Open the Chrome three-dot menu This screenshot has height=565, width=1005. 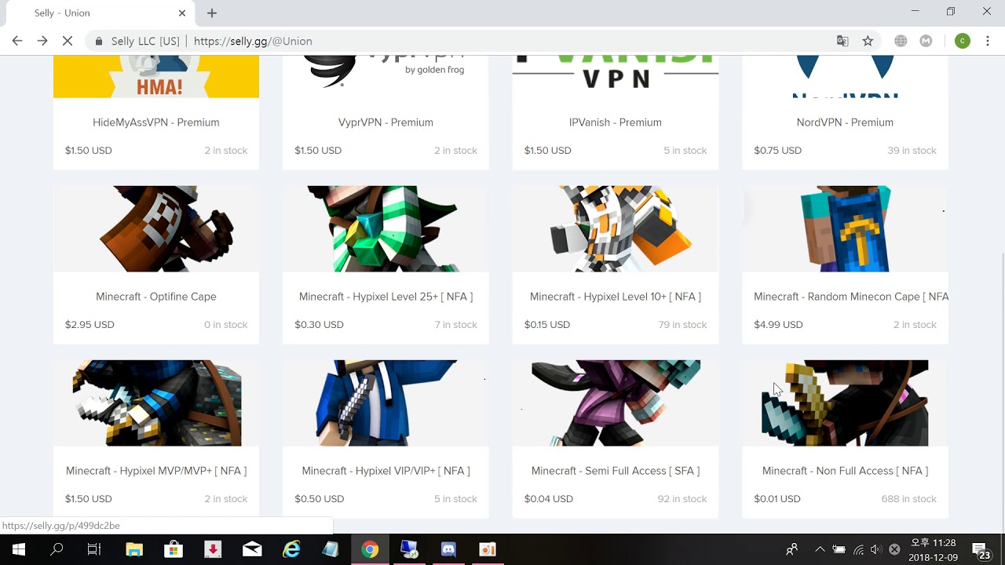(988, 41)
